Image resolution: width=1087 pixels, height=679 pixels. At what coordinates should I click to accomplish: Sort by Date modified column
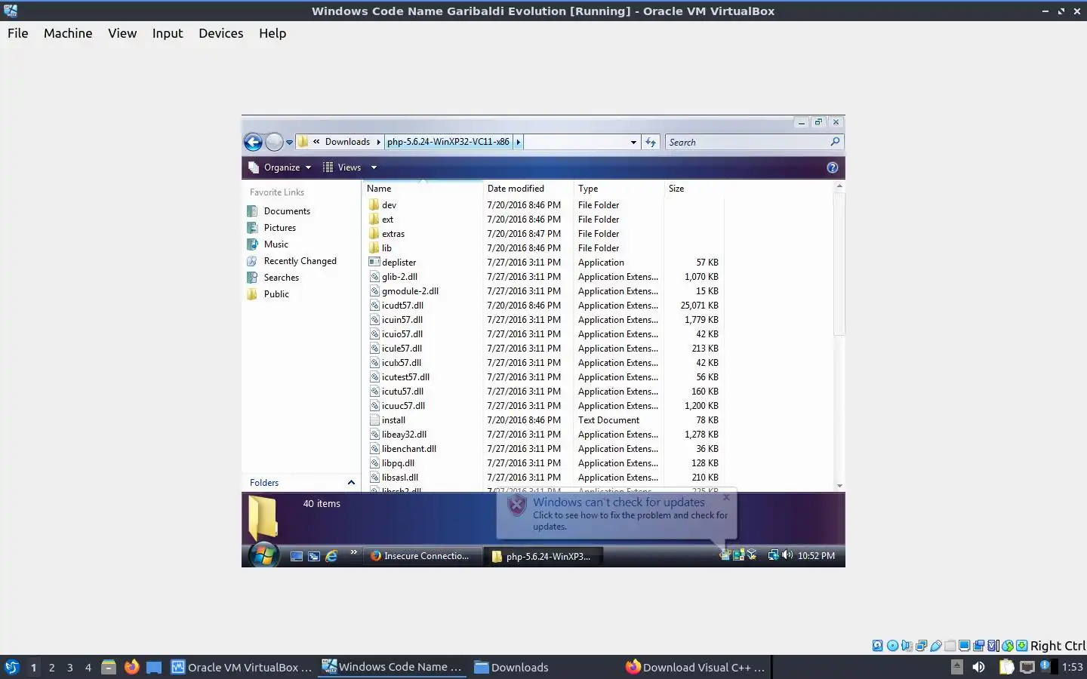click(528, 189)
